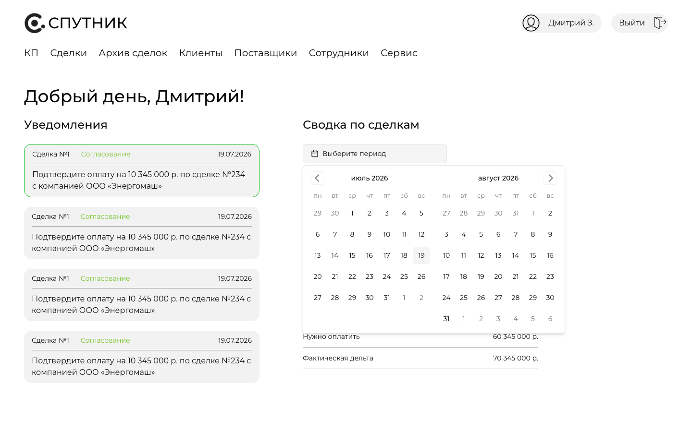The image size is (692, 432).
Task: Select July 22 in the calendar
Action: [352, 276]
